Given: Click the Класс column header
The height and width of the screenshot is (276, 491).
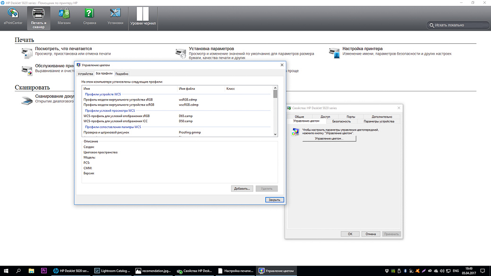Looking at the screenshot, I should 249,89.
